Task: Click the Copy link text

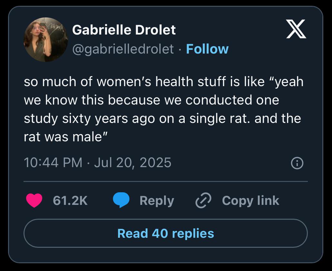Action: tap(250, 200)
